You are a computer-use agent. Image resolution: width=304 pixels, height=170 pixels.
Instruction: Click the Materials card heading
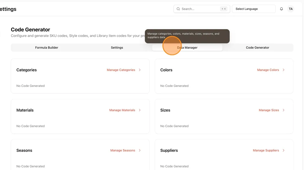click(x=25, y=110)
